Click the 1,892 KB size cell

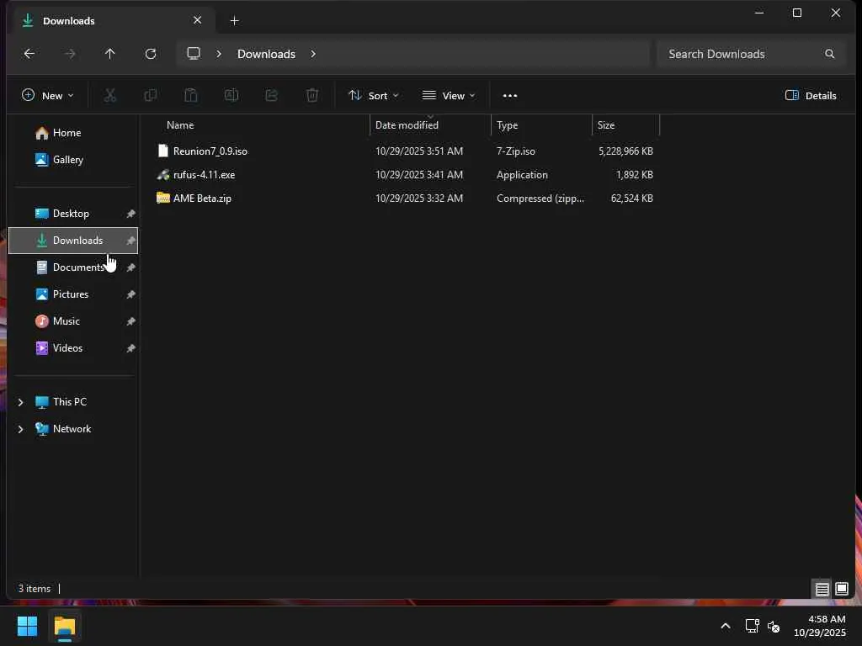point(635,175)
